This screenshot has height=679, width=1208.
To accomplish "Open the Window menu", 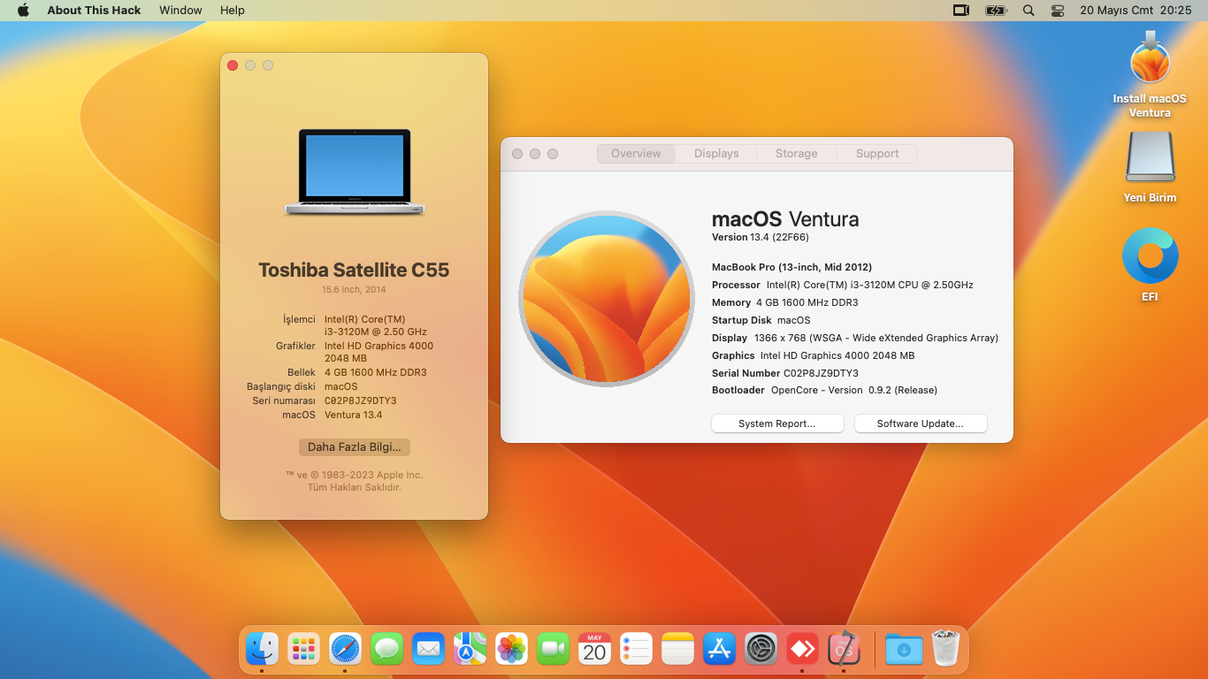I will coord(180,11).
